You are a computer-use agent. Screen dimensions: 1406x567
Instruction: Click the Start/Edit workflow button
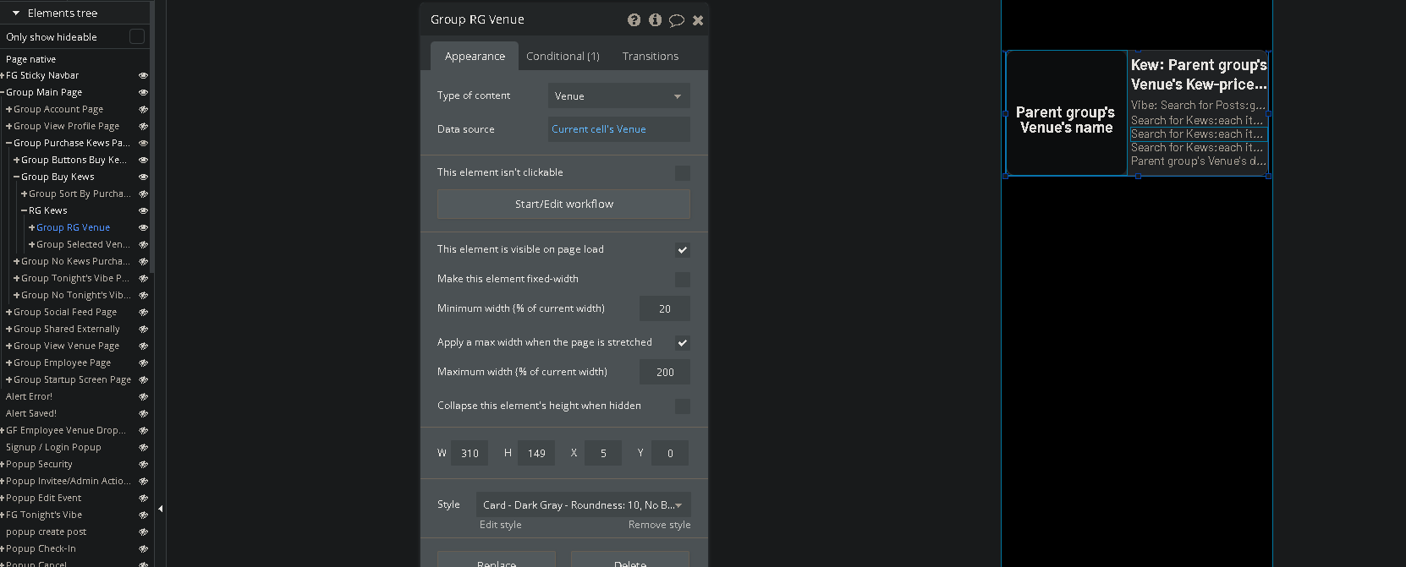point(563,204)
